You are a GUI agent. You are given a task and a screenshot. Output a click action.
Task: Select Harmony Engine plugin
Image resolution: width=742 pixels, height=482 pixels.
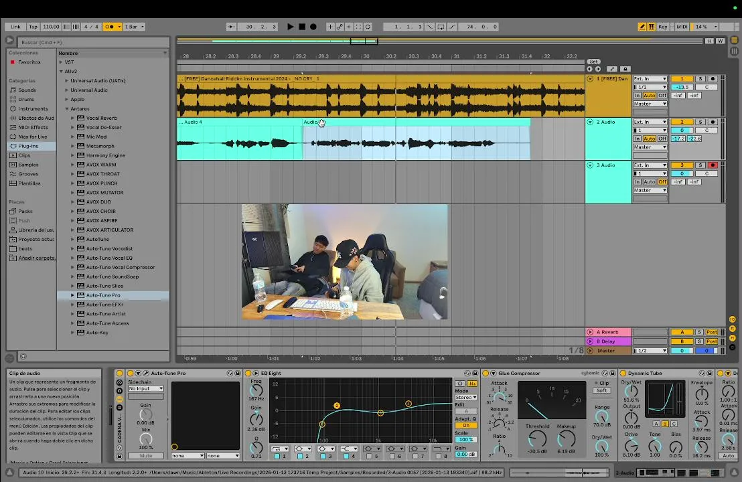[106, 155]
